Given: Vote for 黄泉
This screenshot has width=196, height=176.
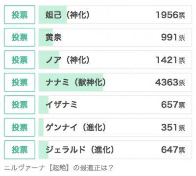Looking at the screenshot, I should 20,37.
